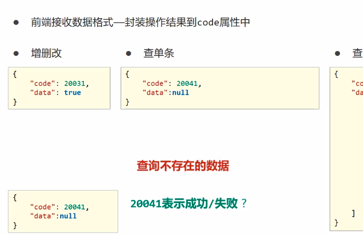The image size is (363, 234).
Task: Click null in the bottom code box
Action: [68, 216]
